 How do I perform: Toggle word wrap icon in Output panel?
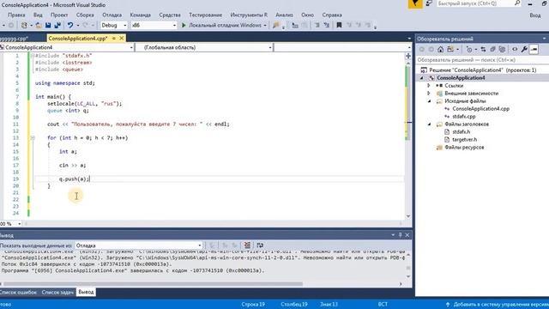[x=260, y=245]
